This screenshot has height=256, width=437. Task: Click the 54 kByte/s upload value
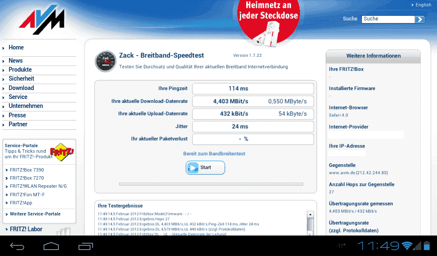293,113
